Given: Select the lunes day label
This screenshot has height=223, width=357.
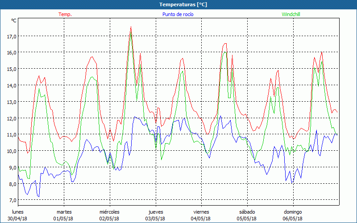Looking at the screenshot, I should tap(18, 211).
